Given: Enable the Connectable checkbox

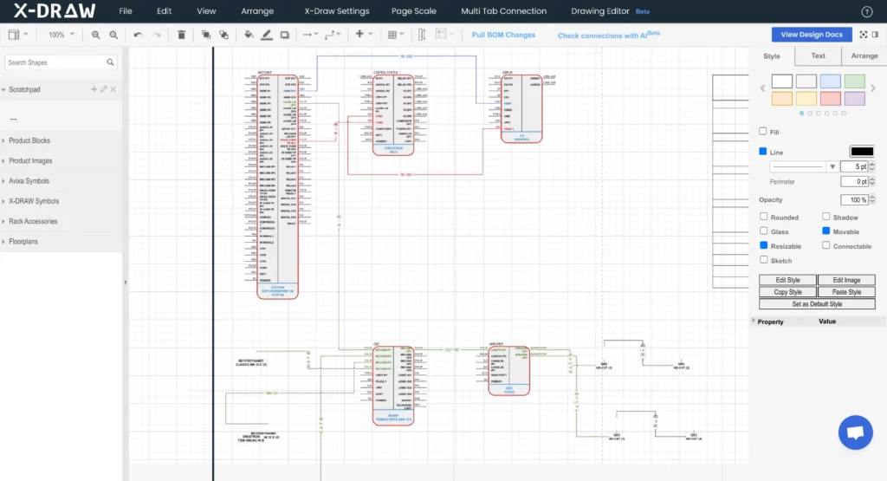Looking at the screenshot, I should click(825, 245).
